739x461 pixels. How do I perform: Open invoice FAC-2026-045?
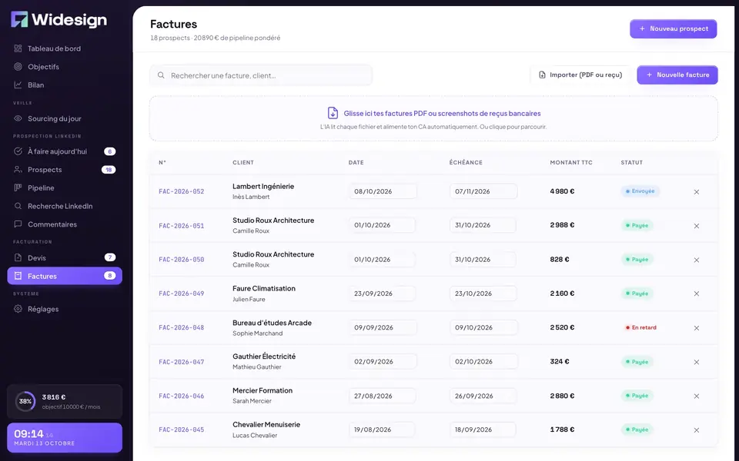[182, 429]
